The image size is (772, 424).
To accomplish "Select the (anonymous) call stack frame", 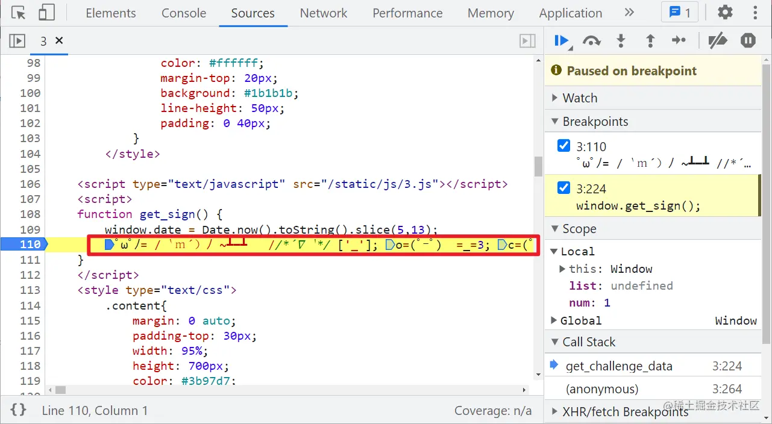I will (x=653, y=389).
